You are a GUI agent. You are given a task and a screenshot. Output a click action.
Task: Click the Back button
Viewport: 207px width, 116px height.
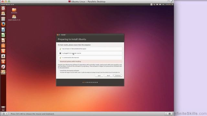[x=108, y=76]
